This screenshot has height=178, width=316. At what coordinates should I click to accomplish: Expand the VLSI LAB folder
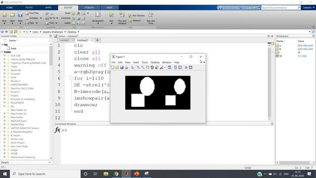[x=4, y=55]
